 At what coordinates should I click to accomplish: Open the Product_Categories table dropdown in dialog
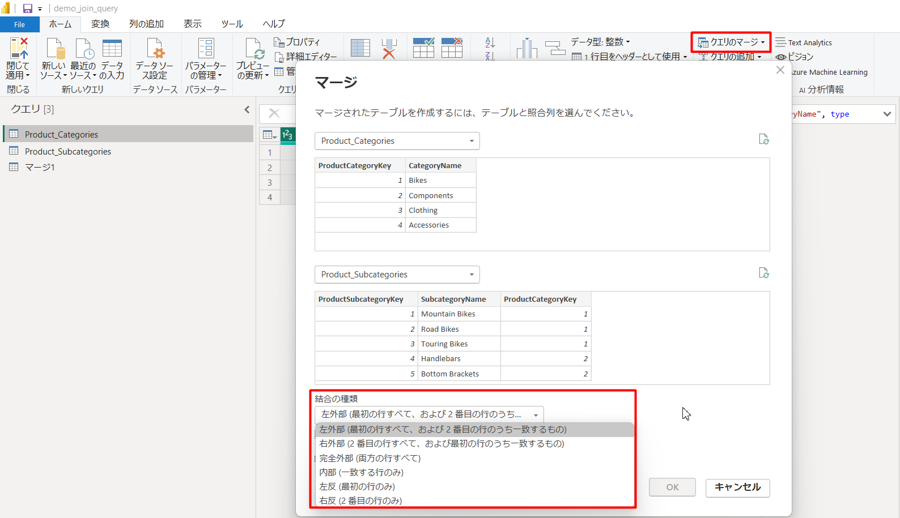tap(397, 141)
